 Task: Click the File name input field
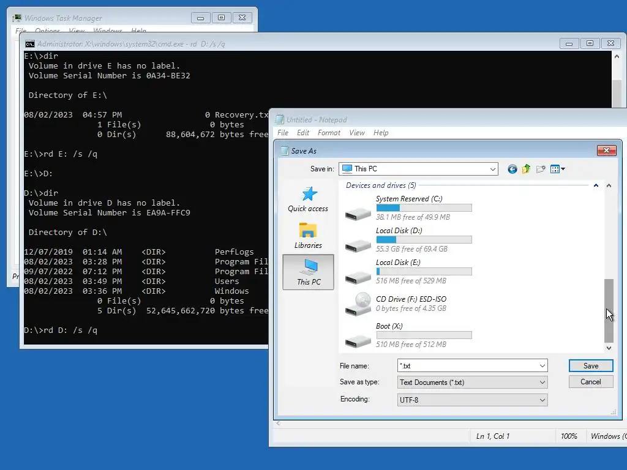point(467,366)
